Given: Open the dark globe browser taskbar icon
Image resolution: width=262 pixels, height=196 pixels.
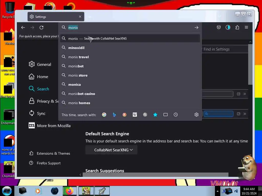Looking at the screenshot, I should (55, 191).
